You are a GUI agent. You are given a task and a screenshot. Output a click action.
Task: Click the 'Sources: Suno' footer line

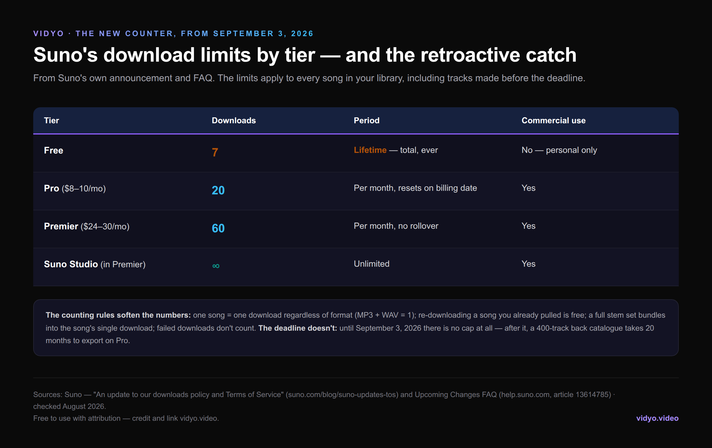tap(324, 395)
